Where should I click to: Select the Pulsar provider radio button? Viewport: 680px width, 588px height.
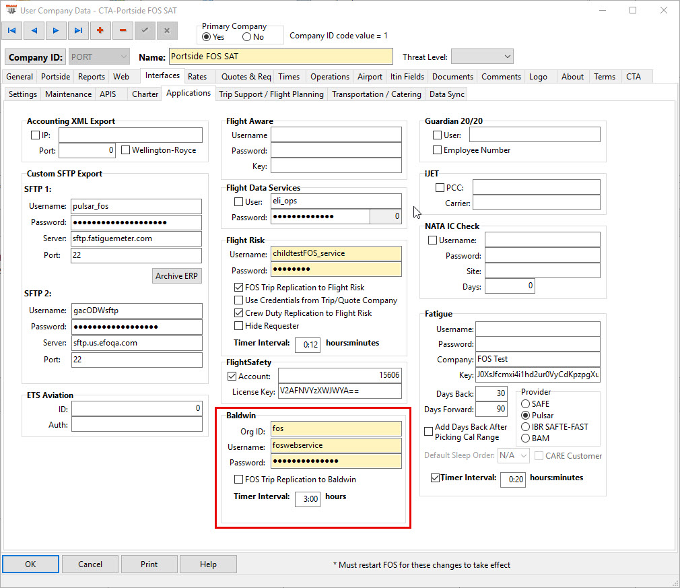click(526, 416)
